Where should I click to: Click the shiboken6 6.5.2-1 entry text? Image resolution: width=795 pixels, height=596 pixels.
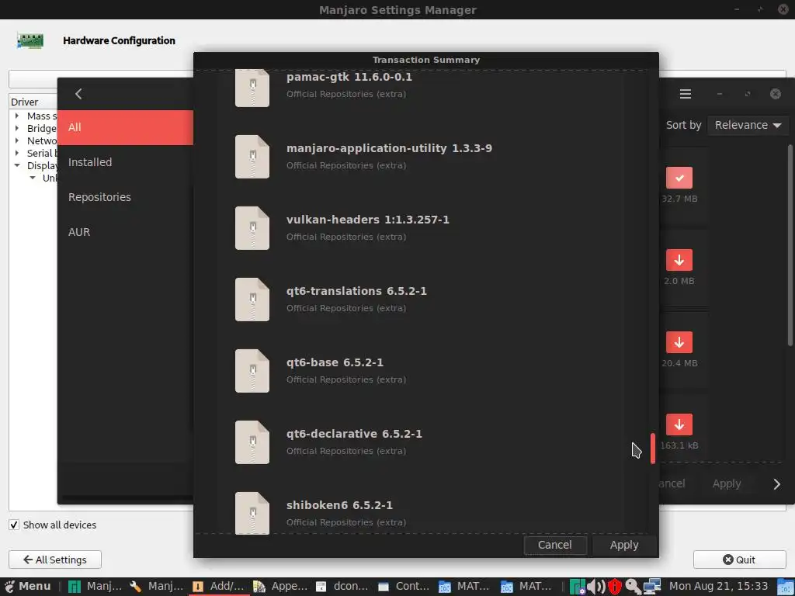point(339,505)
